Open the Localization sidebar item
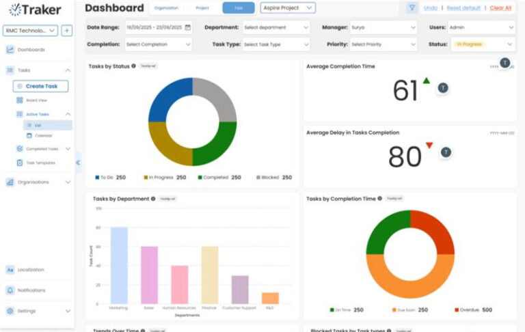 click(31, 270)
